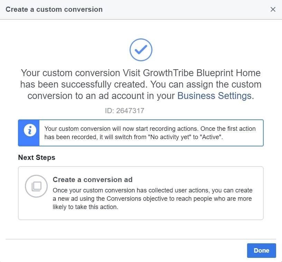Click the blue checkmark success icon
This screenshot has height=262, width=282.
click(x=141, y=50)
